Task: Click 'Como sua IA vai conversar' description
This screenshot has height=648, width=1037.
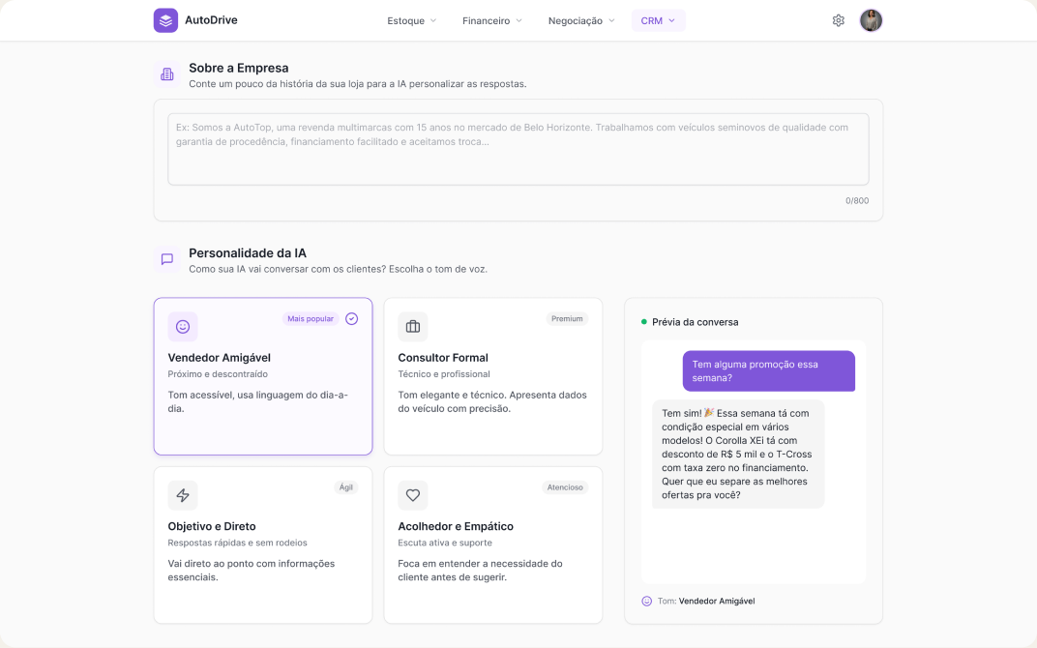Action: point(338,269)
